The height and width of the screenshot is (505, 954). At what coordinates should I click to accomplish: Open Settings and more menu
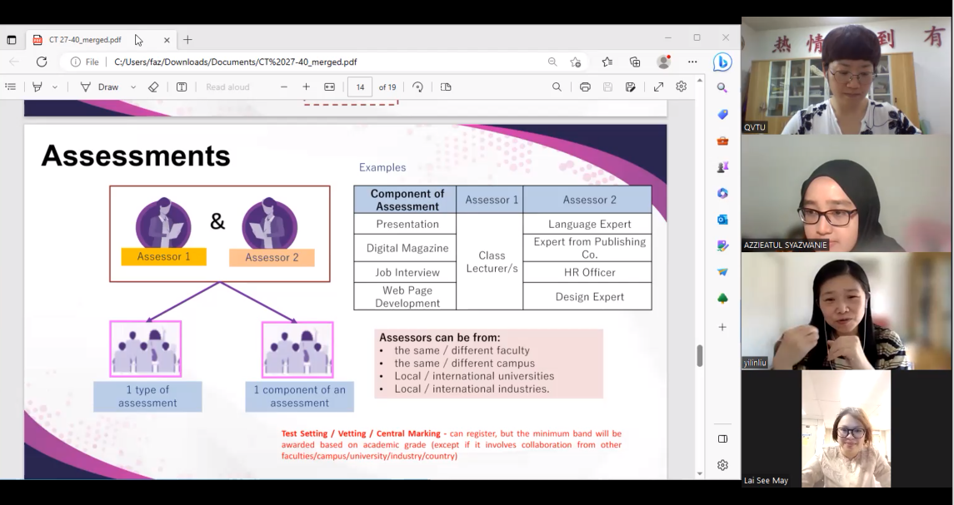692,62
